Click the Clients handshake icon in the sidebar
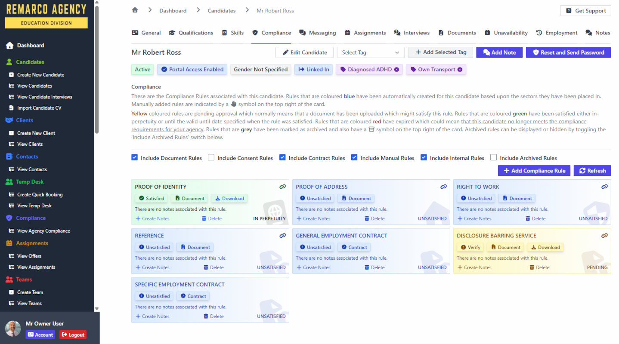Image resolution: width=619 pixels, height=344 pixels. [x=9, y=120]
